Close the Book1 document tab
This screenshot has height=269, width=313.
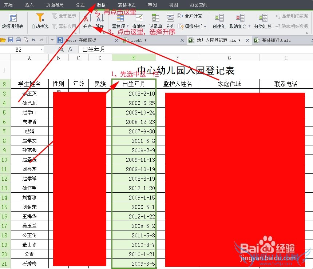click(182, 40)
